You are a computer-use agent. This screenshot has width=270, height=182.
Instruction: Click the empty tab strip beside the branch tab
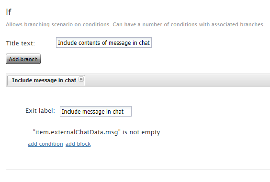[177, 80]
